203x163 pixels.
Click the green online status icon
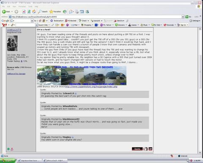8,149
